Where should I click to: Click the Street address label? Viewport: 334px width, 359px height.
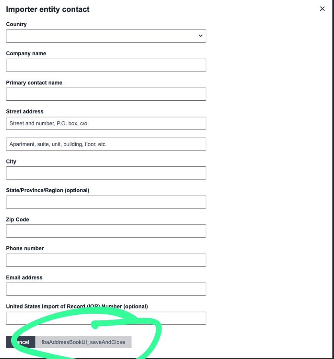[x=25, y=111]
